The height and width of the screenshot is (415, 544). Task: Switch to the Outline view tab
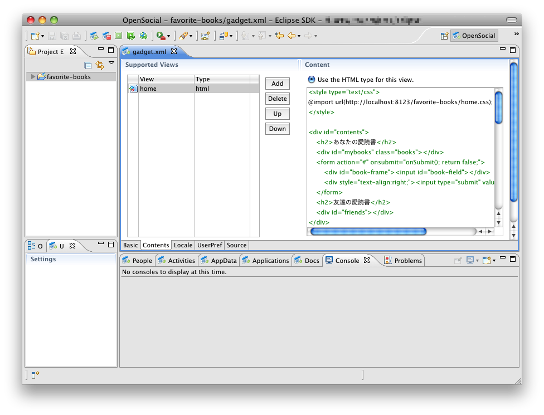tap(35, 246)
